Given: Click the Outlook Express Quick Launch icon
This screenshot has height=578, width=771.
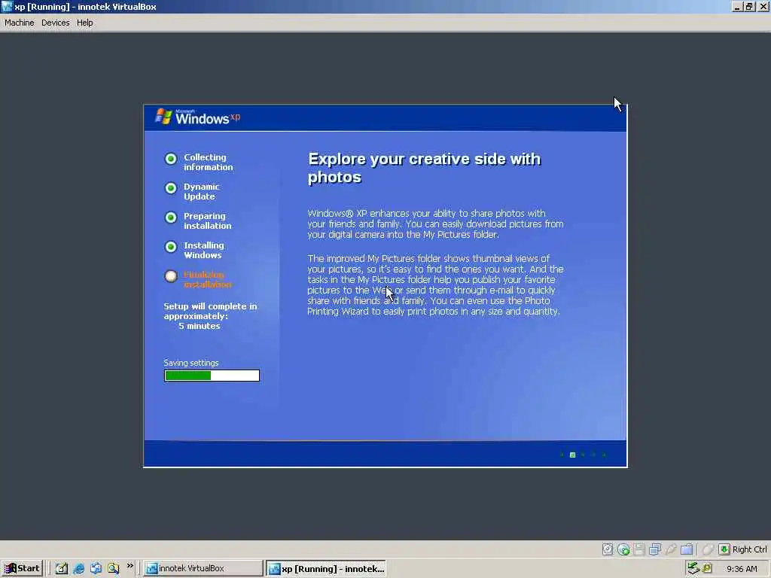Looking at the screenshot, I should (x=96, y=568).
